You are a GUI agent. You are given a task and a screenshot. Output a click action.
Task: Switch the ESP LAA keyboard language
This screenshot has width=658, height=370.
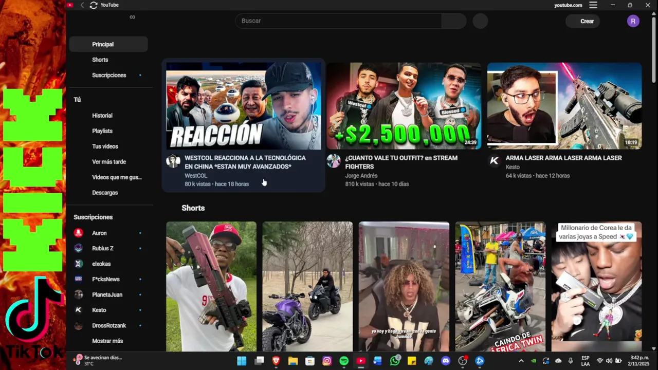click(x=586, y=361)
